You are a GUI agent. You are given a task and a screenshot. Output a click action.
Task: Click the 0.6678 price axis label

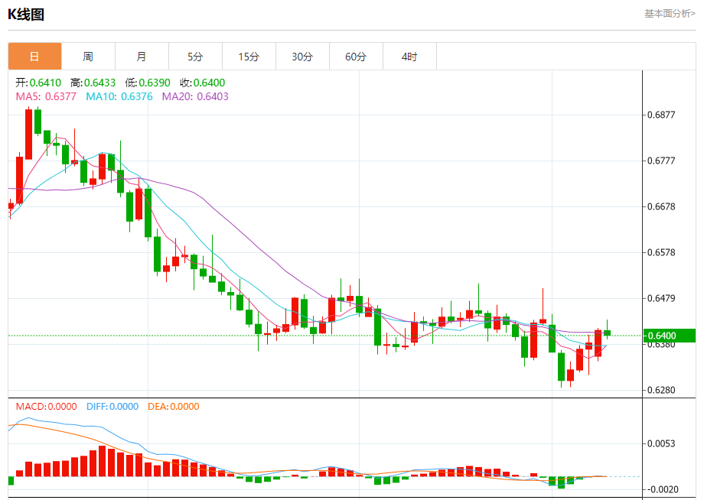661,206
